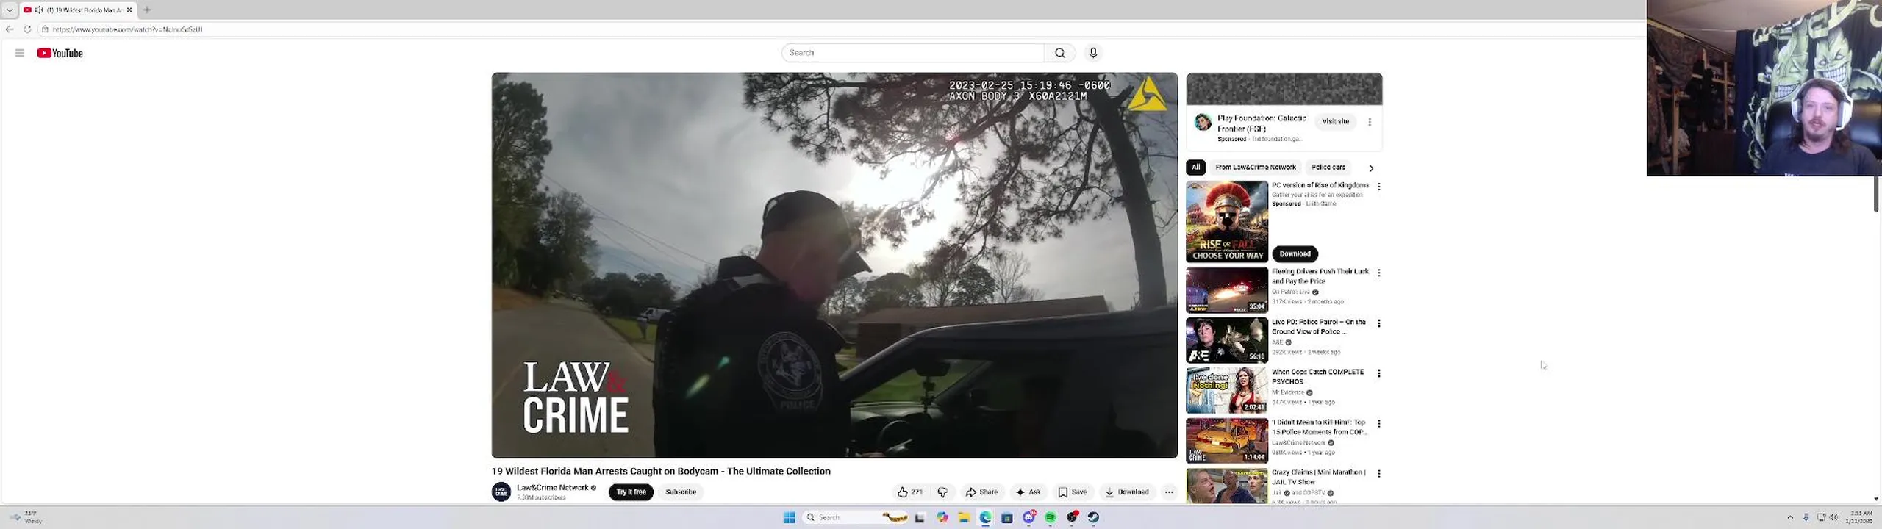Switch to Microsoft Edge in taskbar
1882x529 pixels.
point(985,517)
